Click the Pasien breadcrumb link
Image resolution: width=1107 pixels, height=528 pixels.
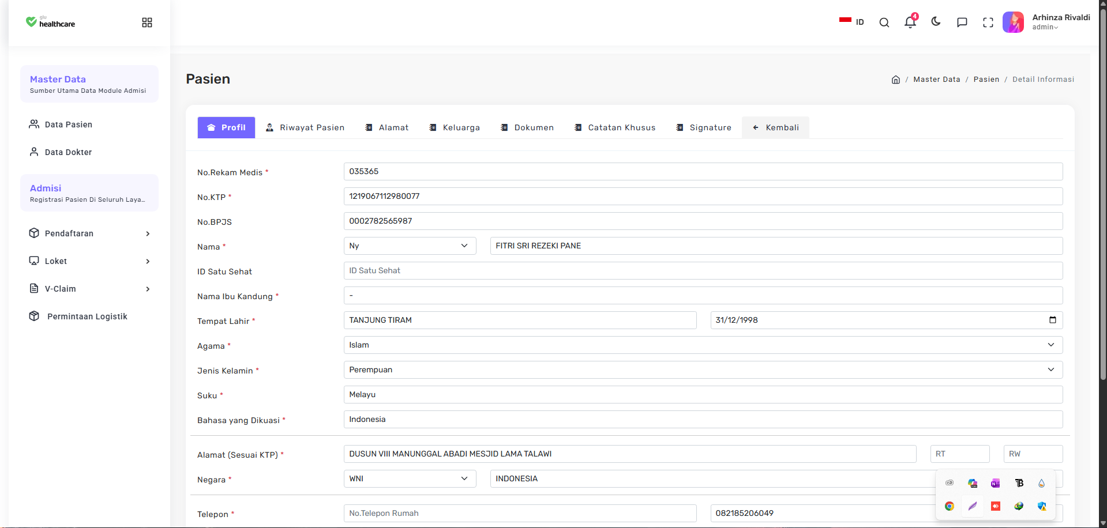(986, 80)
